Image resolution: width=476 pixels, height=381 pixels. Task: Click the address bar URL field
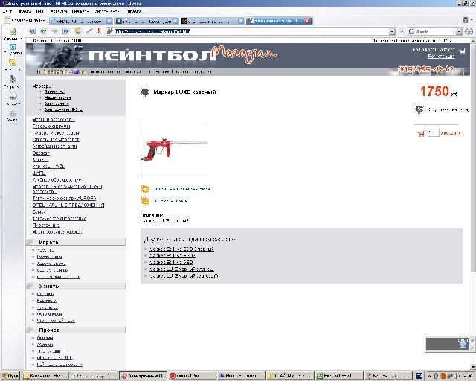tap(251, 31)
